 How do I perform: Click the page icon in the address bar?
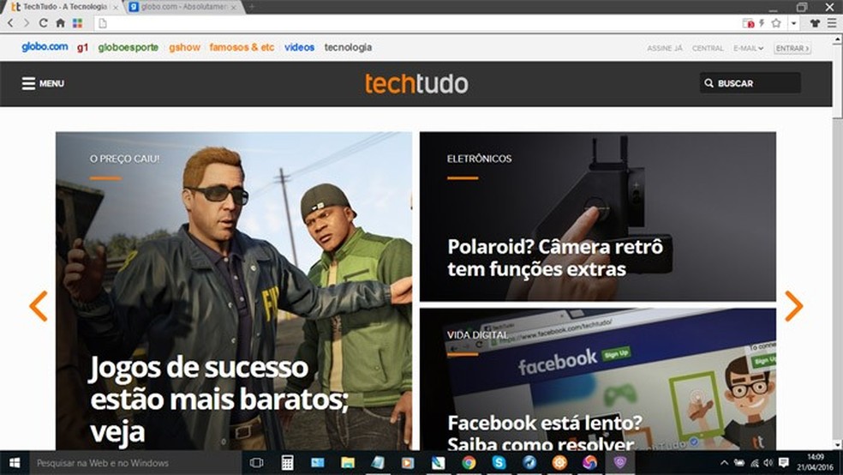point(103,23)
